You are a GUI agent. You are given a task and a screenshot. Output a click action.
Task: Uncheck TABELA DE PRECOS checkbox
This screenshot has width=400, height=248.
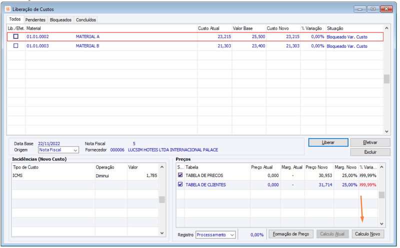coord(180,175)
